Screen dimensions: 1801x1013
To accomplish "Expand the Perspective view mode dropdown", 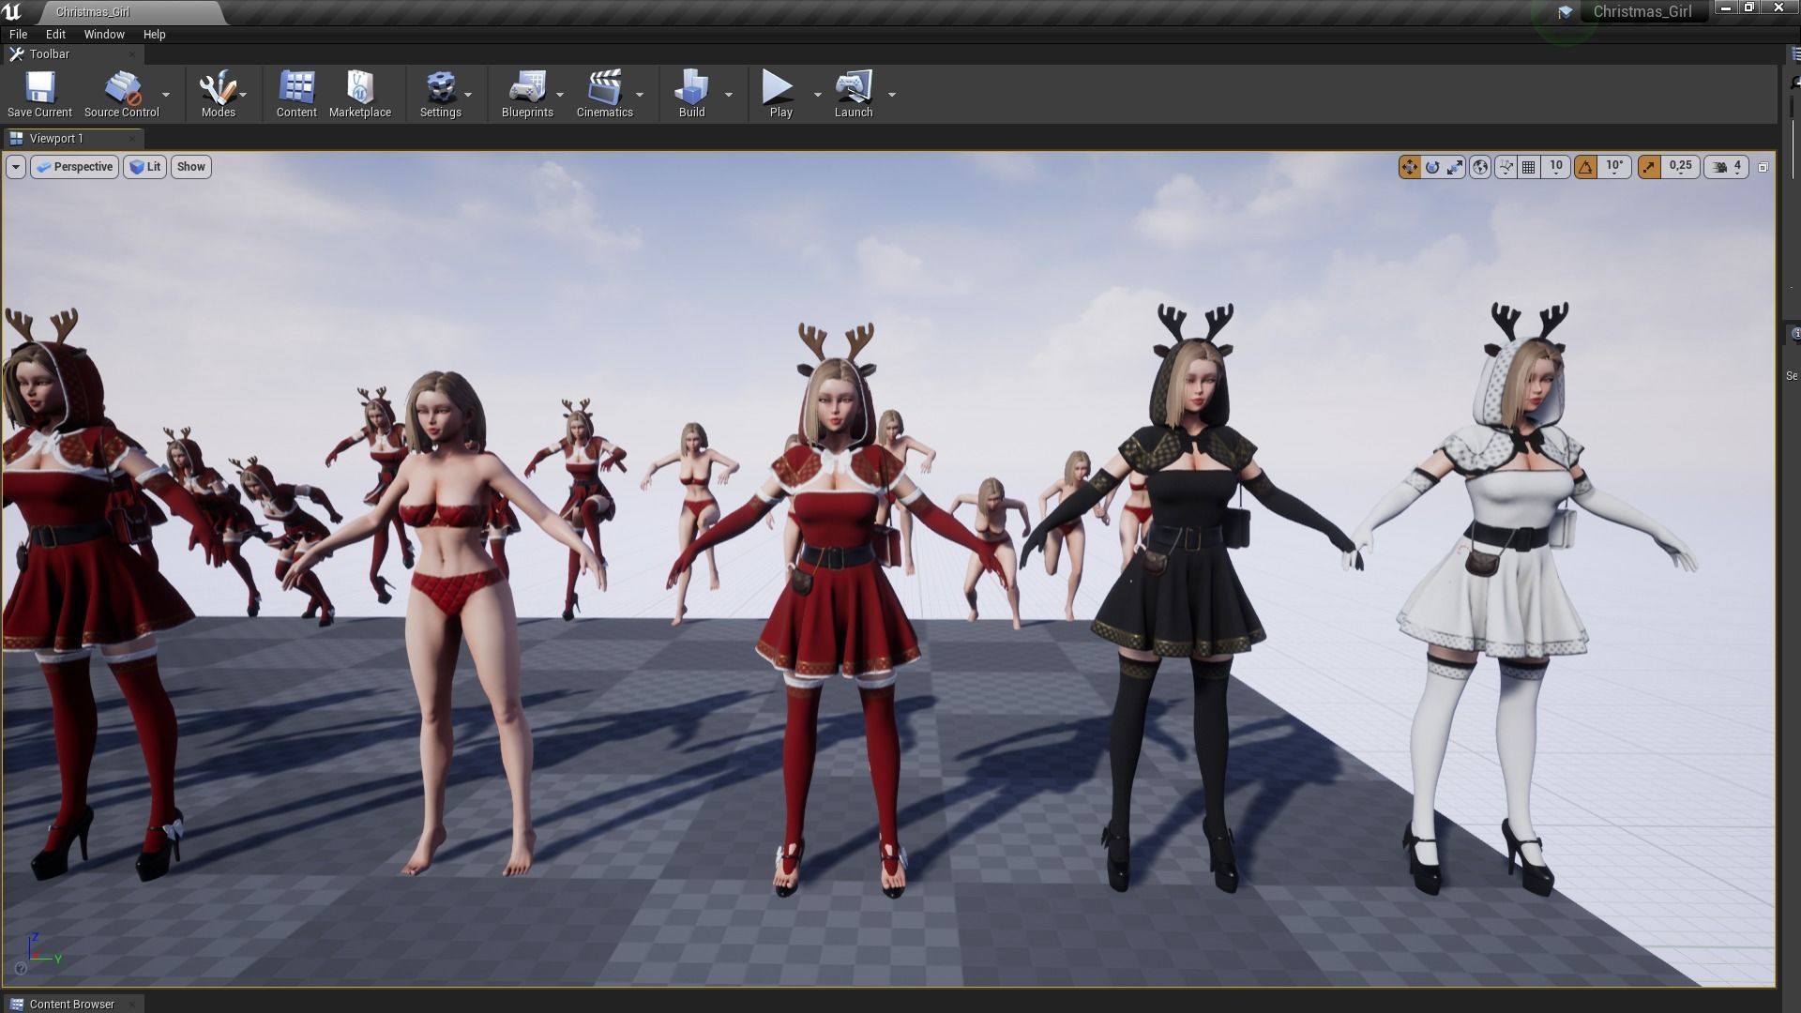I will tap(74, 167).
